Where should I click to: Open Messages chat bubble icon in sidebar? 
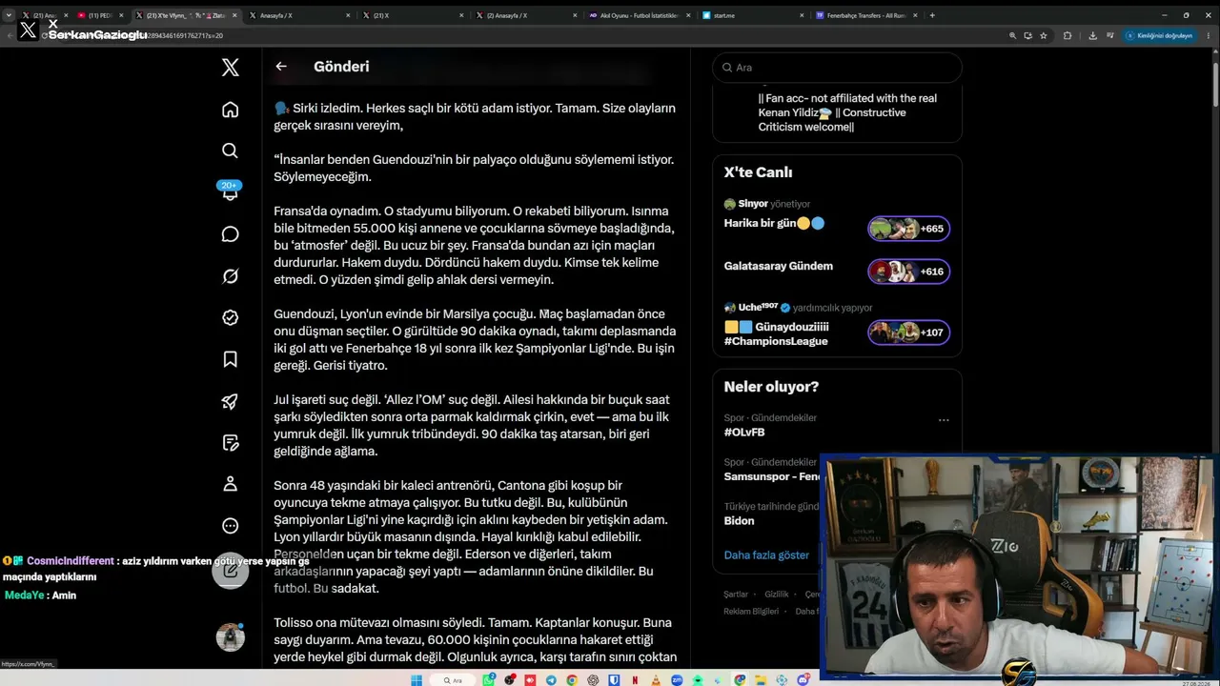coord(230,234)
